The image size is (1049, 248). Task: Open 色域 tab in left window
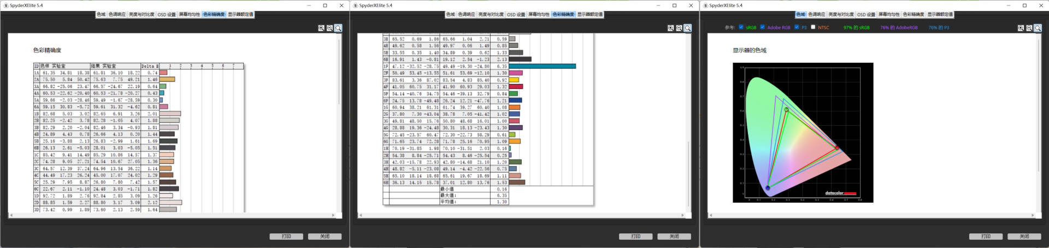pos(101,14)
